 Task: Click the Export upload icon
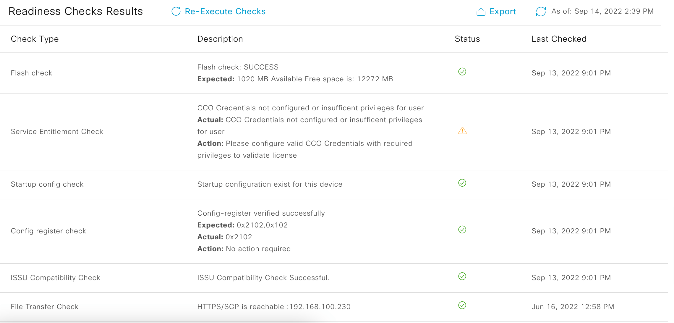coord(481,11)
